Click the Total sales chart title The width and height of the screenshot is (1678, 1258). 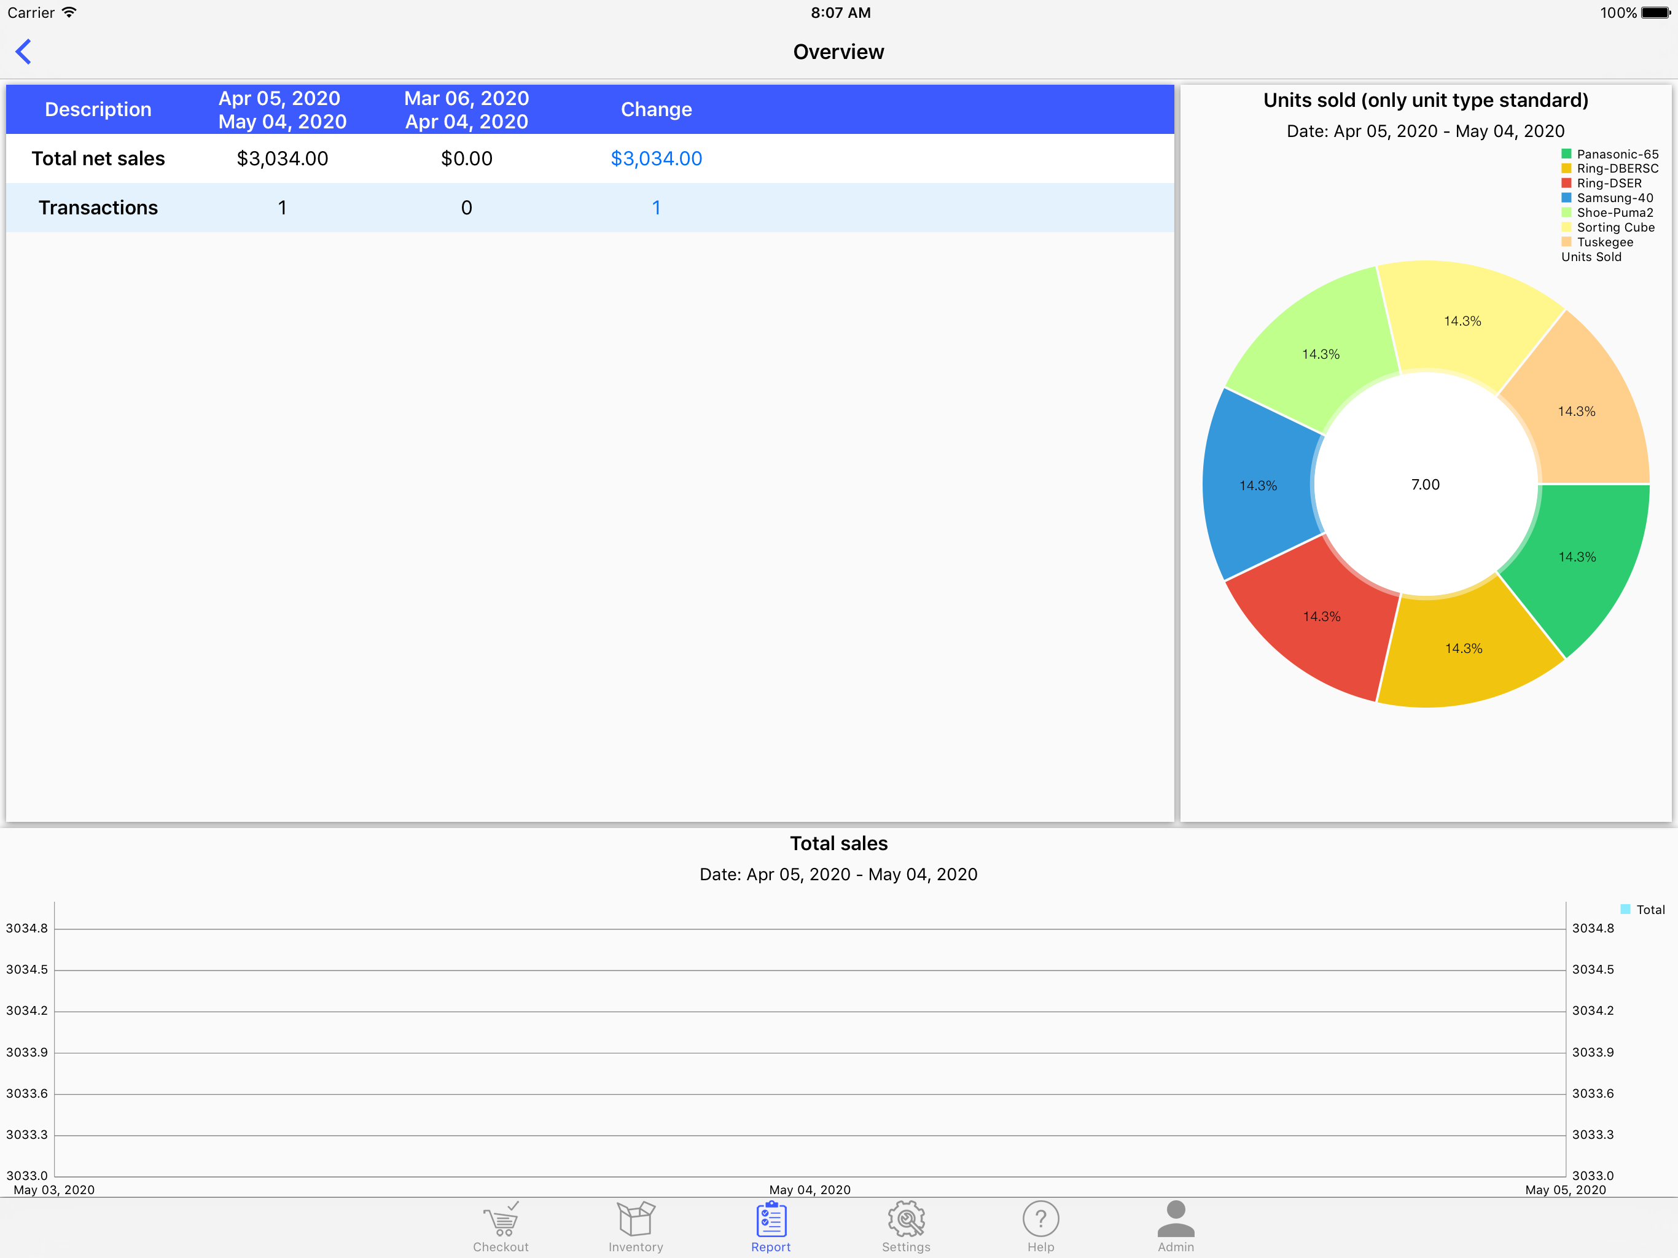point(838,843)
